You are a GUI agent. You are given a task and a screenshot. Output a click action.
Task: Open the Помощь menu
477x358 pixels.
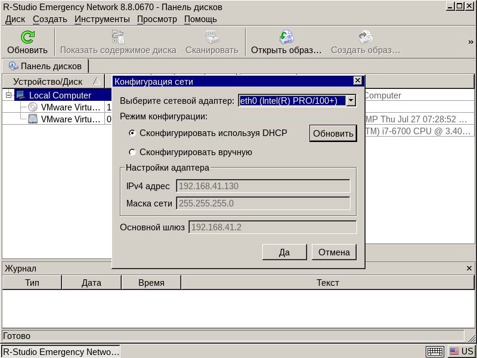point(200,19)
